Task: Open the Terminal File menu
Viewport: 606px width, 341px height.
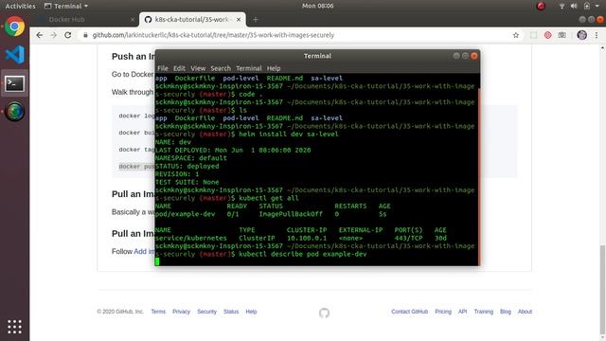Action: coord(162,68)
